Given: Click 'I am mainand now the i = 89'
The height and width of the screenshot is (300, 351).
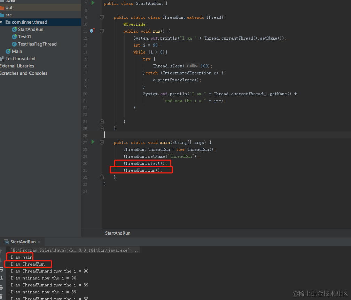Looking at the screenshot, I should (44, 292).
